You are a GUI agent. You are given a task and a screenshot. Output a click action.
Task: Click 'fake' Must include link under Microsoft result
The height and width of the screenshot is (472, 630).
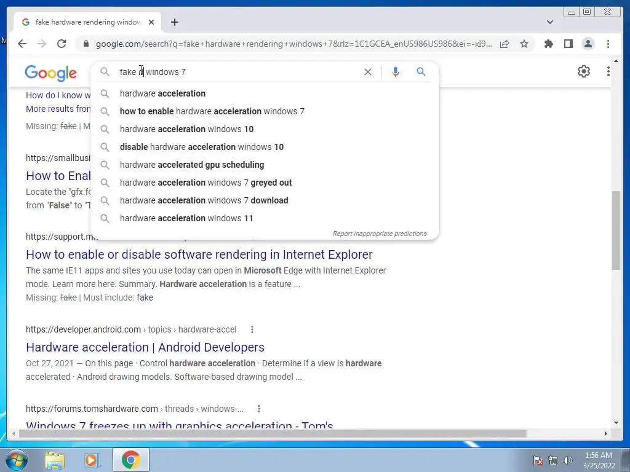[145, 297]
